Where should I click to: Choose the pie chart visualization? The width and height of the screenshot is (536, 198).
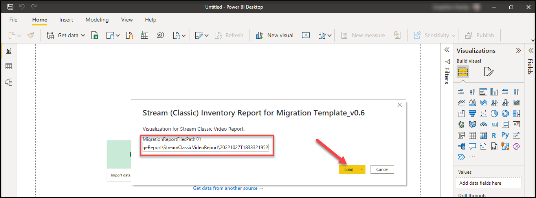[494, 113]
